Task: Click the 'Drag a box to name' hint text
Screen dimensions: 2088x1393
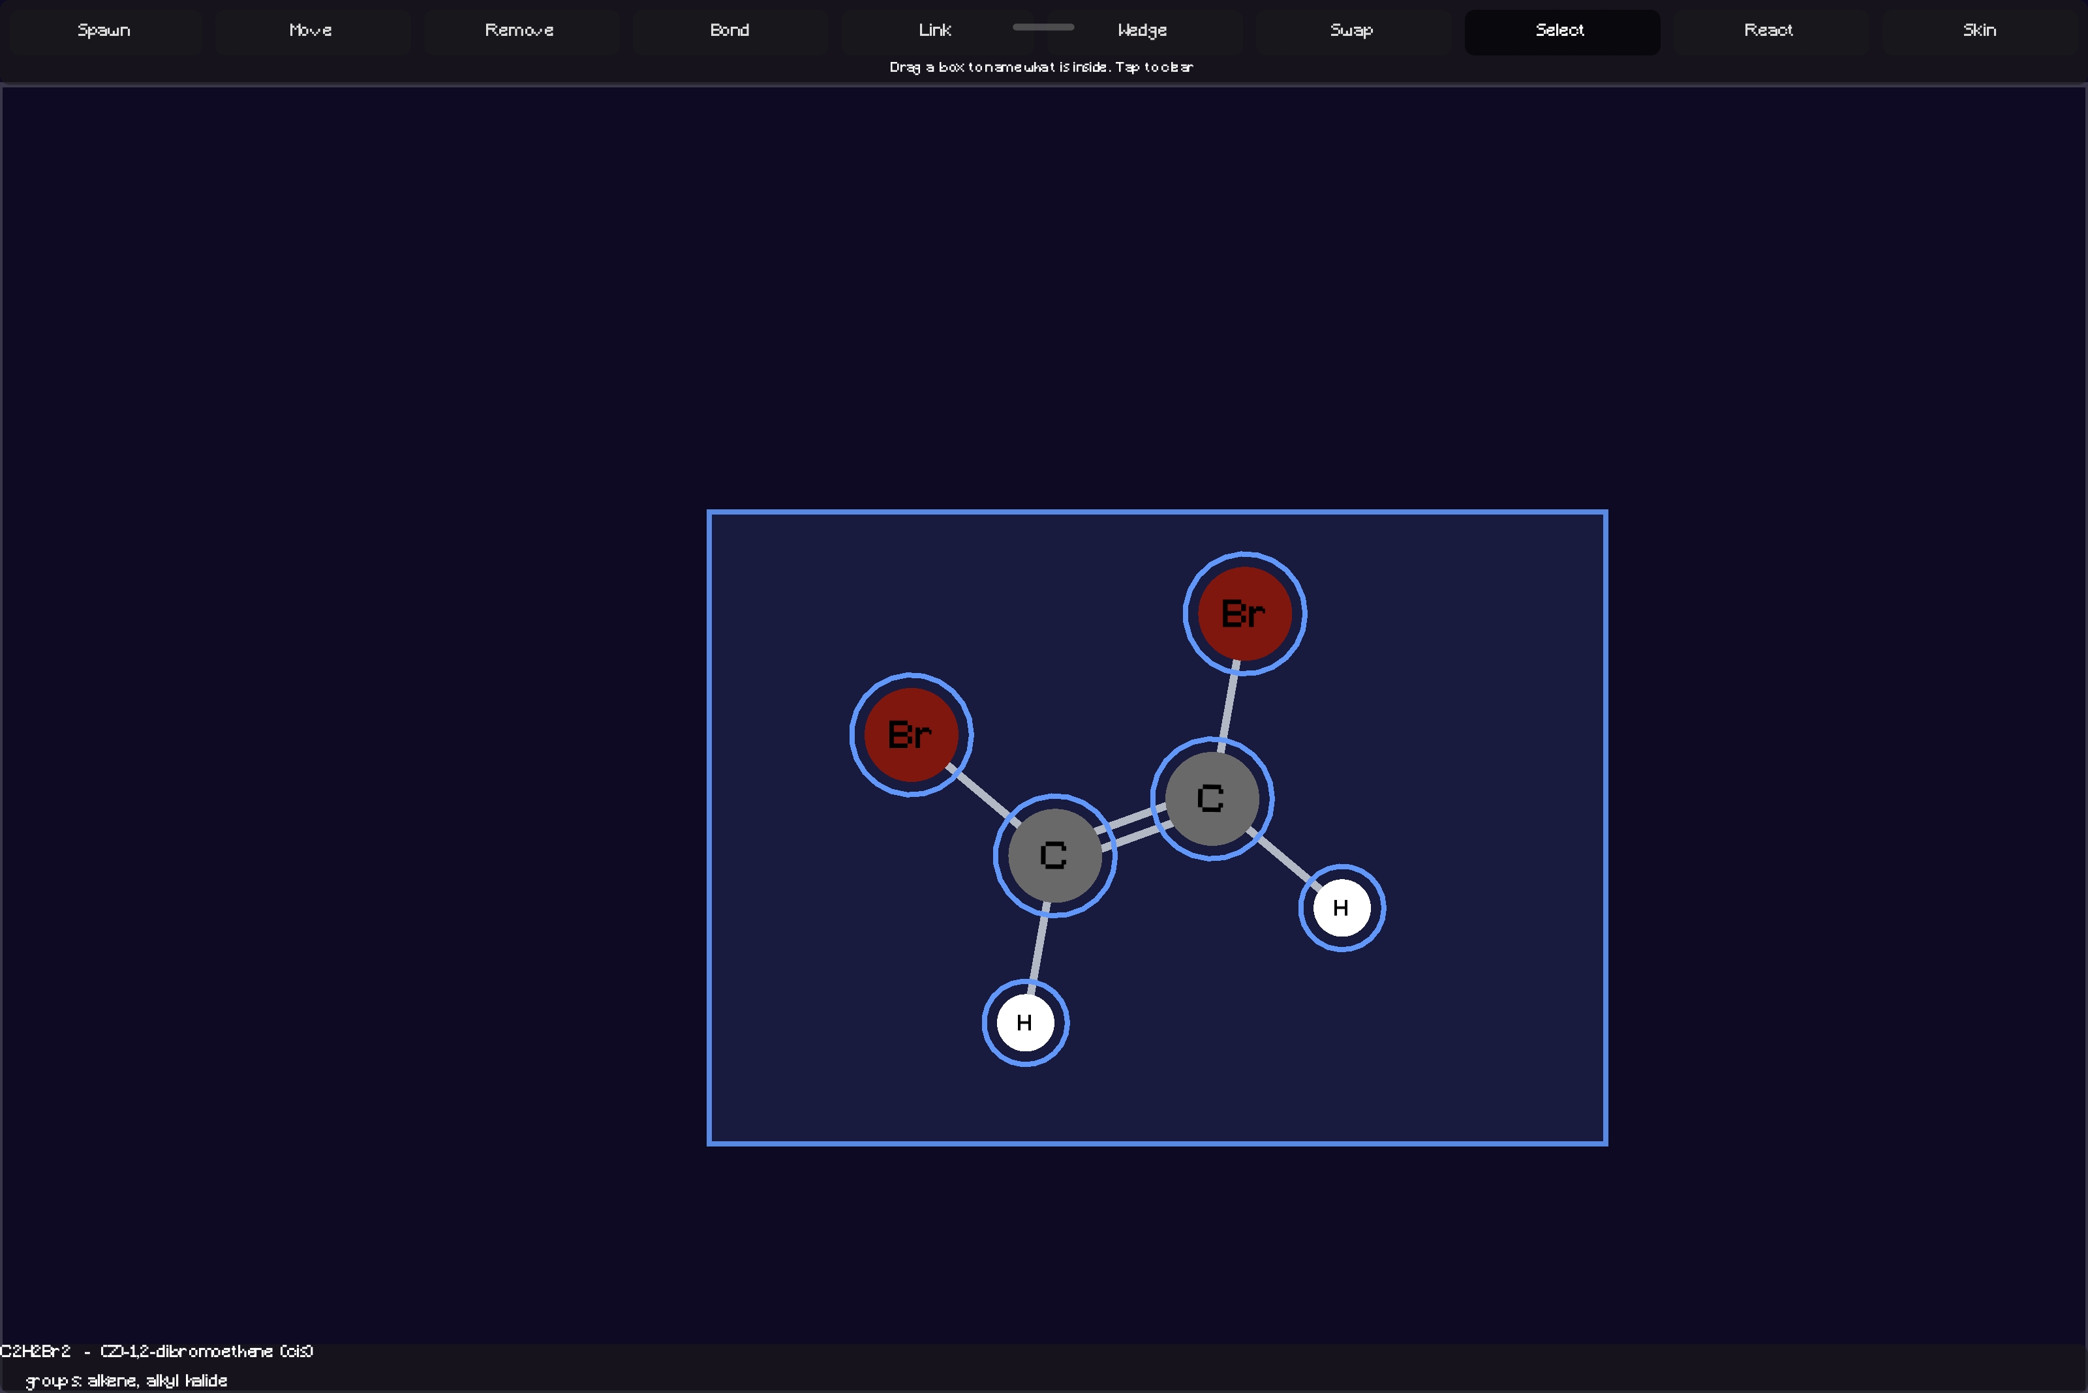Action: pyautogui.click(x=1041, y=68)
